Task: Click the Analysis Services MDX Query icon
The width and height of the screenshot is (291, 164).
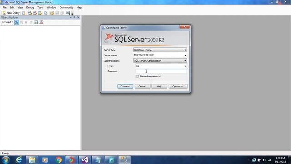Action: click(x=30, y=13)
